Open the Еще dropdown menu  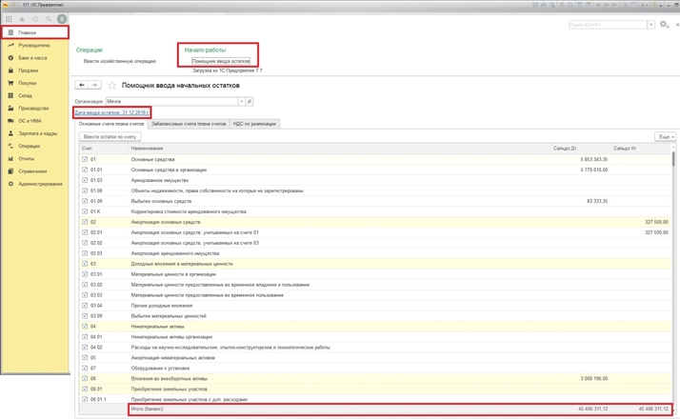pyautogui.click(x=665, y=137)
